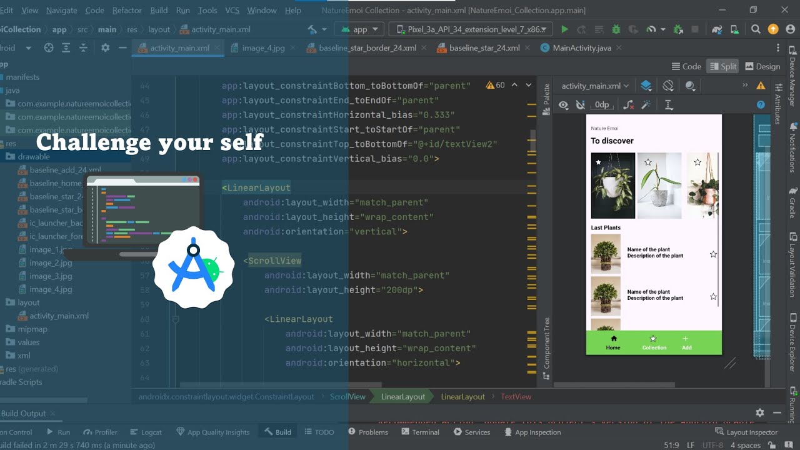This screenshot has height=450, width=800.
Task: Click Infer Constraints magic wand icon
Action: coord(646,105)
